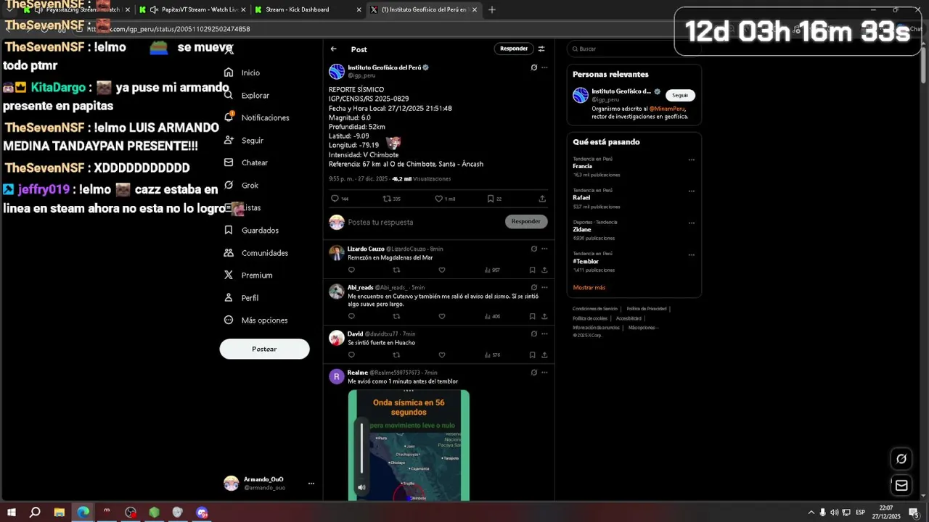Open more options for Zidane trend
Image resolution: width=929 pixels, height=522 pixels.
(x=691, y=223)
